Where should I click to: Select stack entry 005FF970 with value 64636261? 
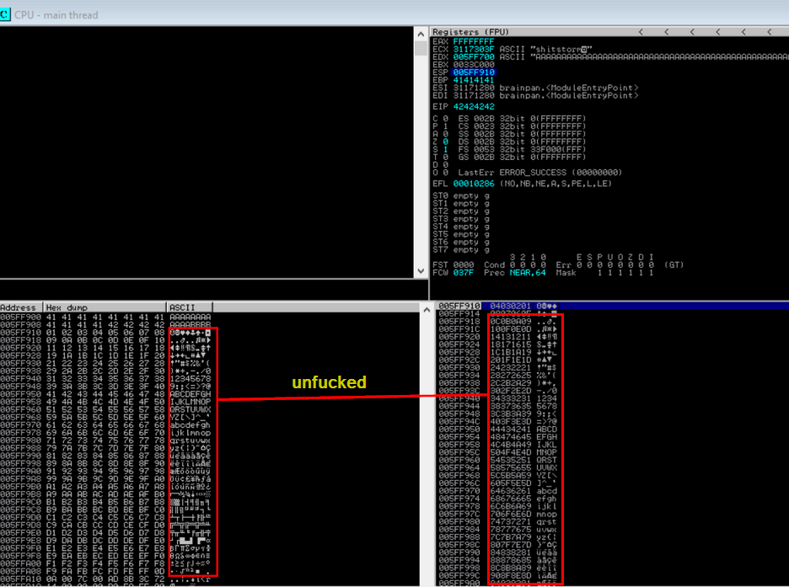pos(498,490)
